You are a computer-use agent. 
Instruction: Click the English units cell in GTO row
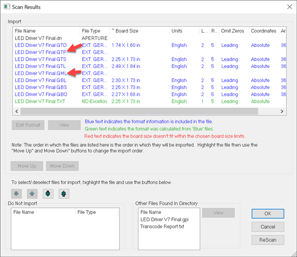tap(179, 45)
